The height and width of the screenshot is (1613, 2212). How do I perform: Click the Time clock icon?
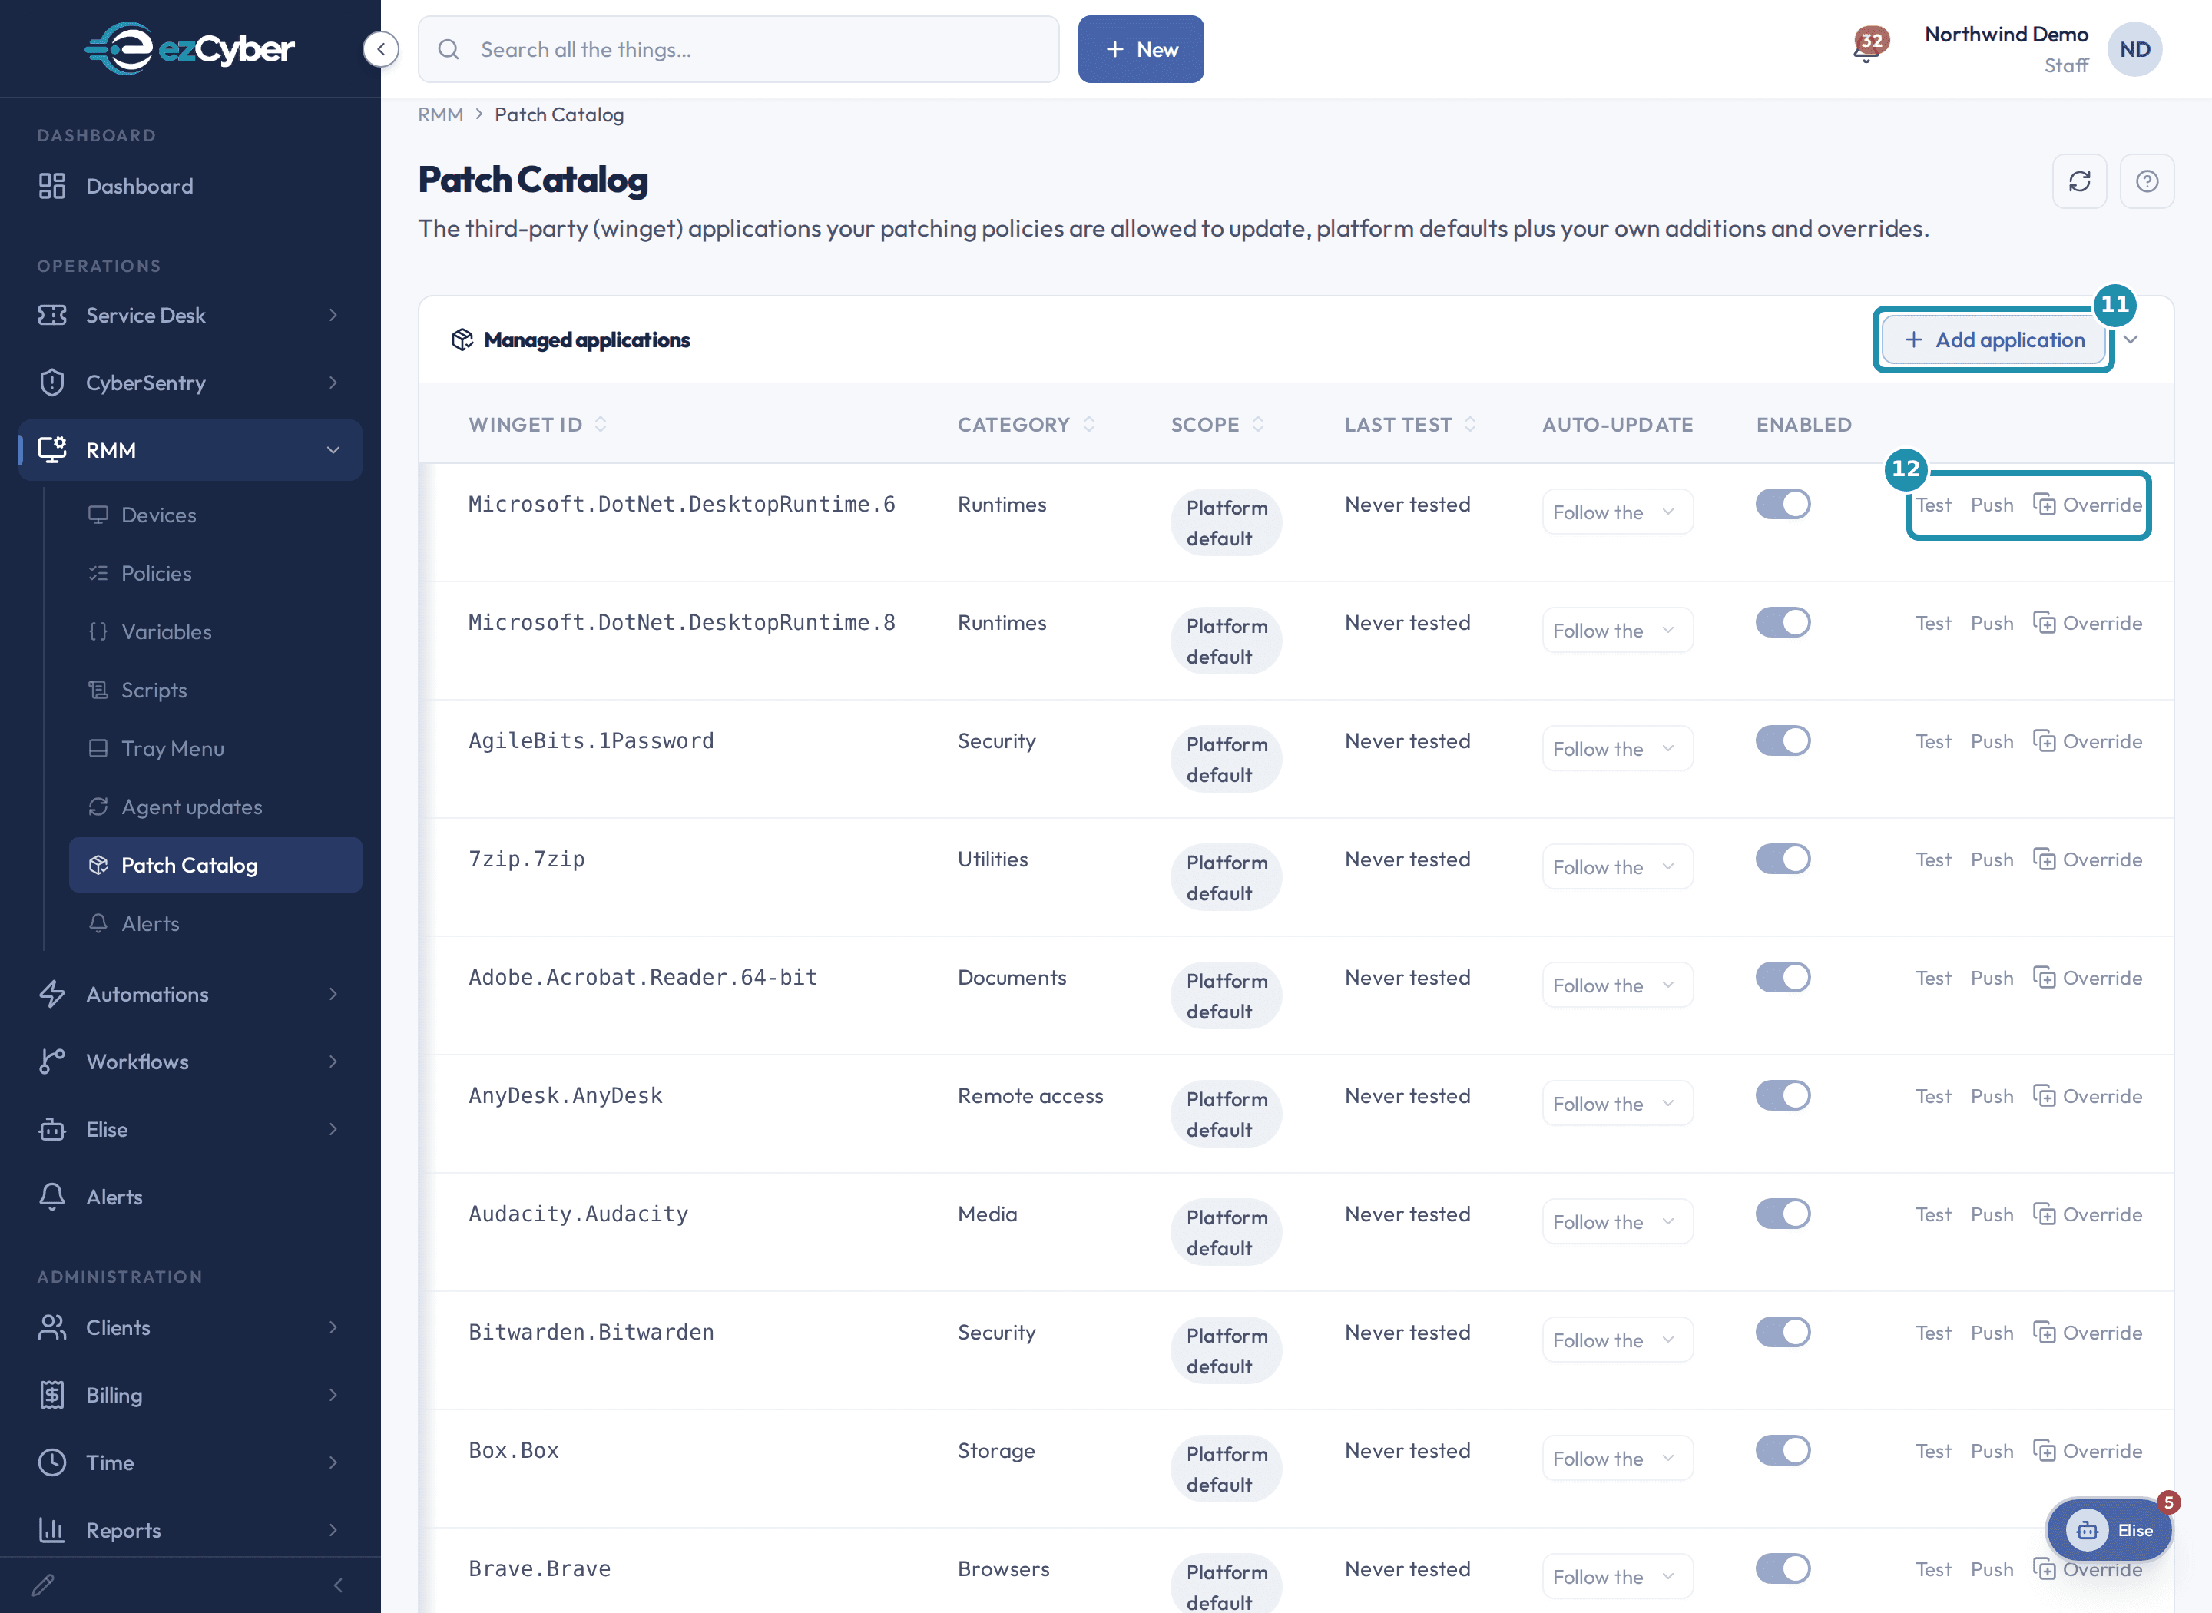click(51, 1462)
